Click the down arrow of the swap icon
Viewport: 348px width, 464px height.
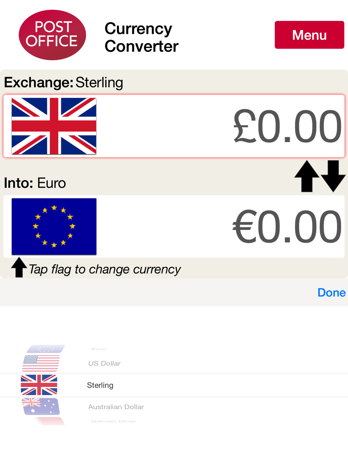pos(333,176)
